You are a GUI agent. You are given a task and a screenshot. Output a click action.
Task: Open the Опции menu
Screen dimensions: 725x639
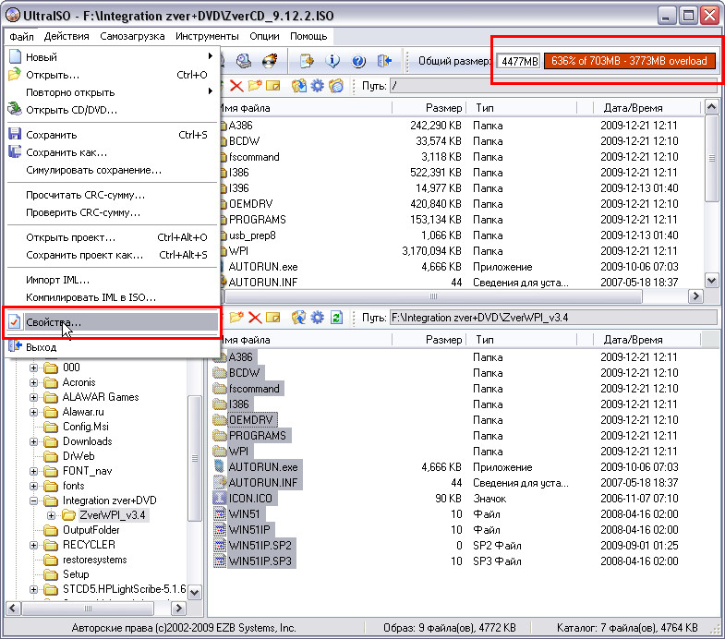pyautogui.click(x=264, y=36)
